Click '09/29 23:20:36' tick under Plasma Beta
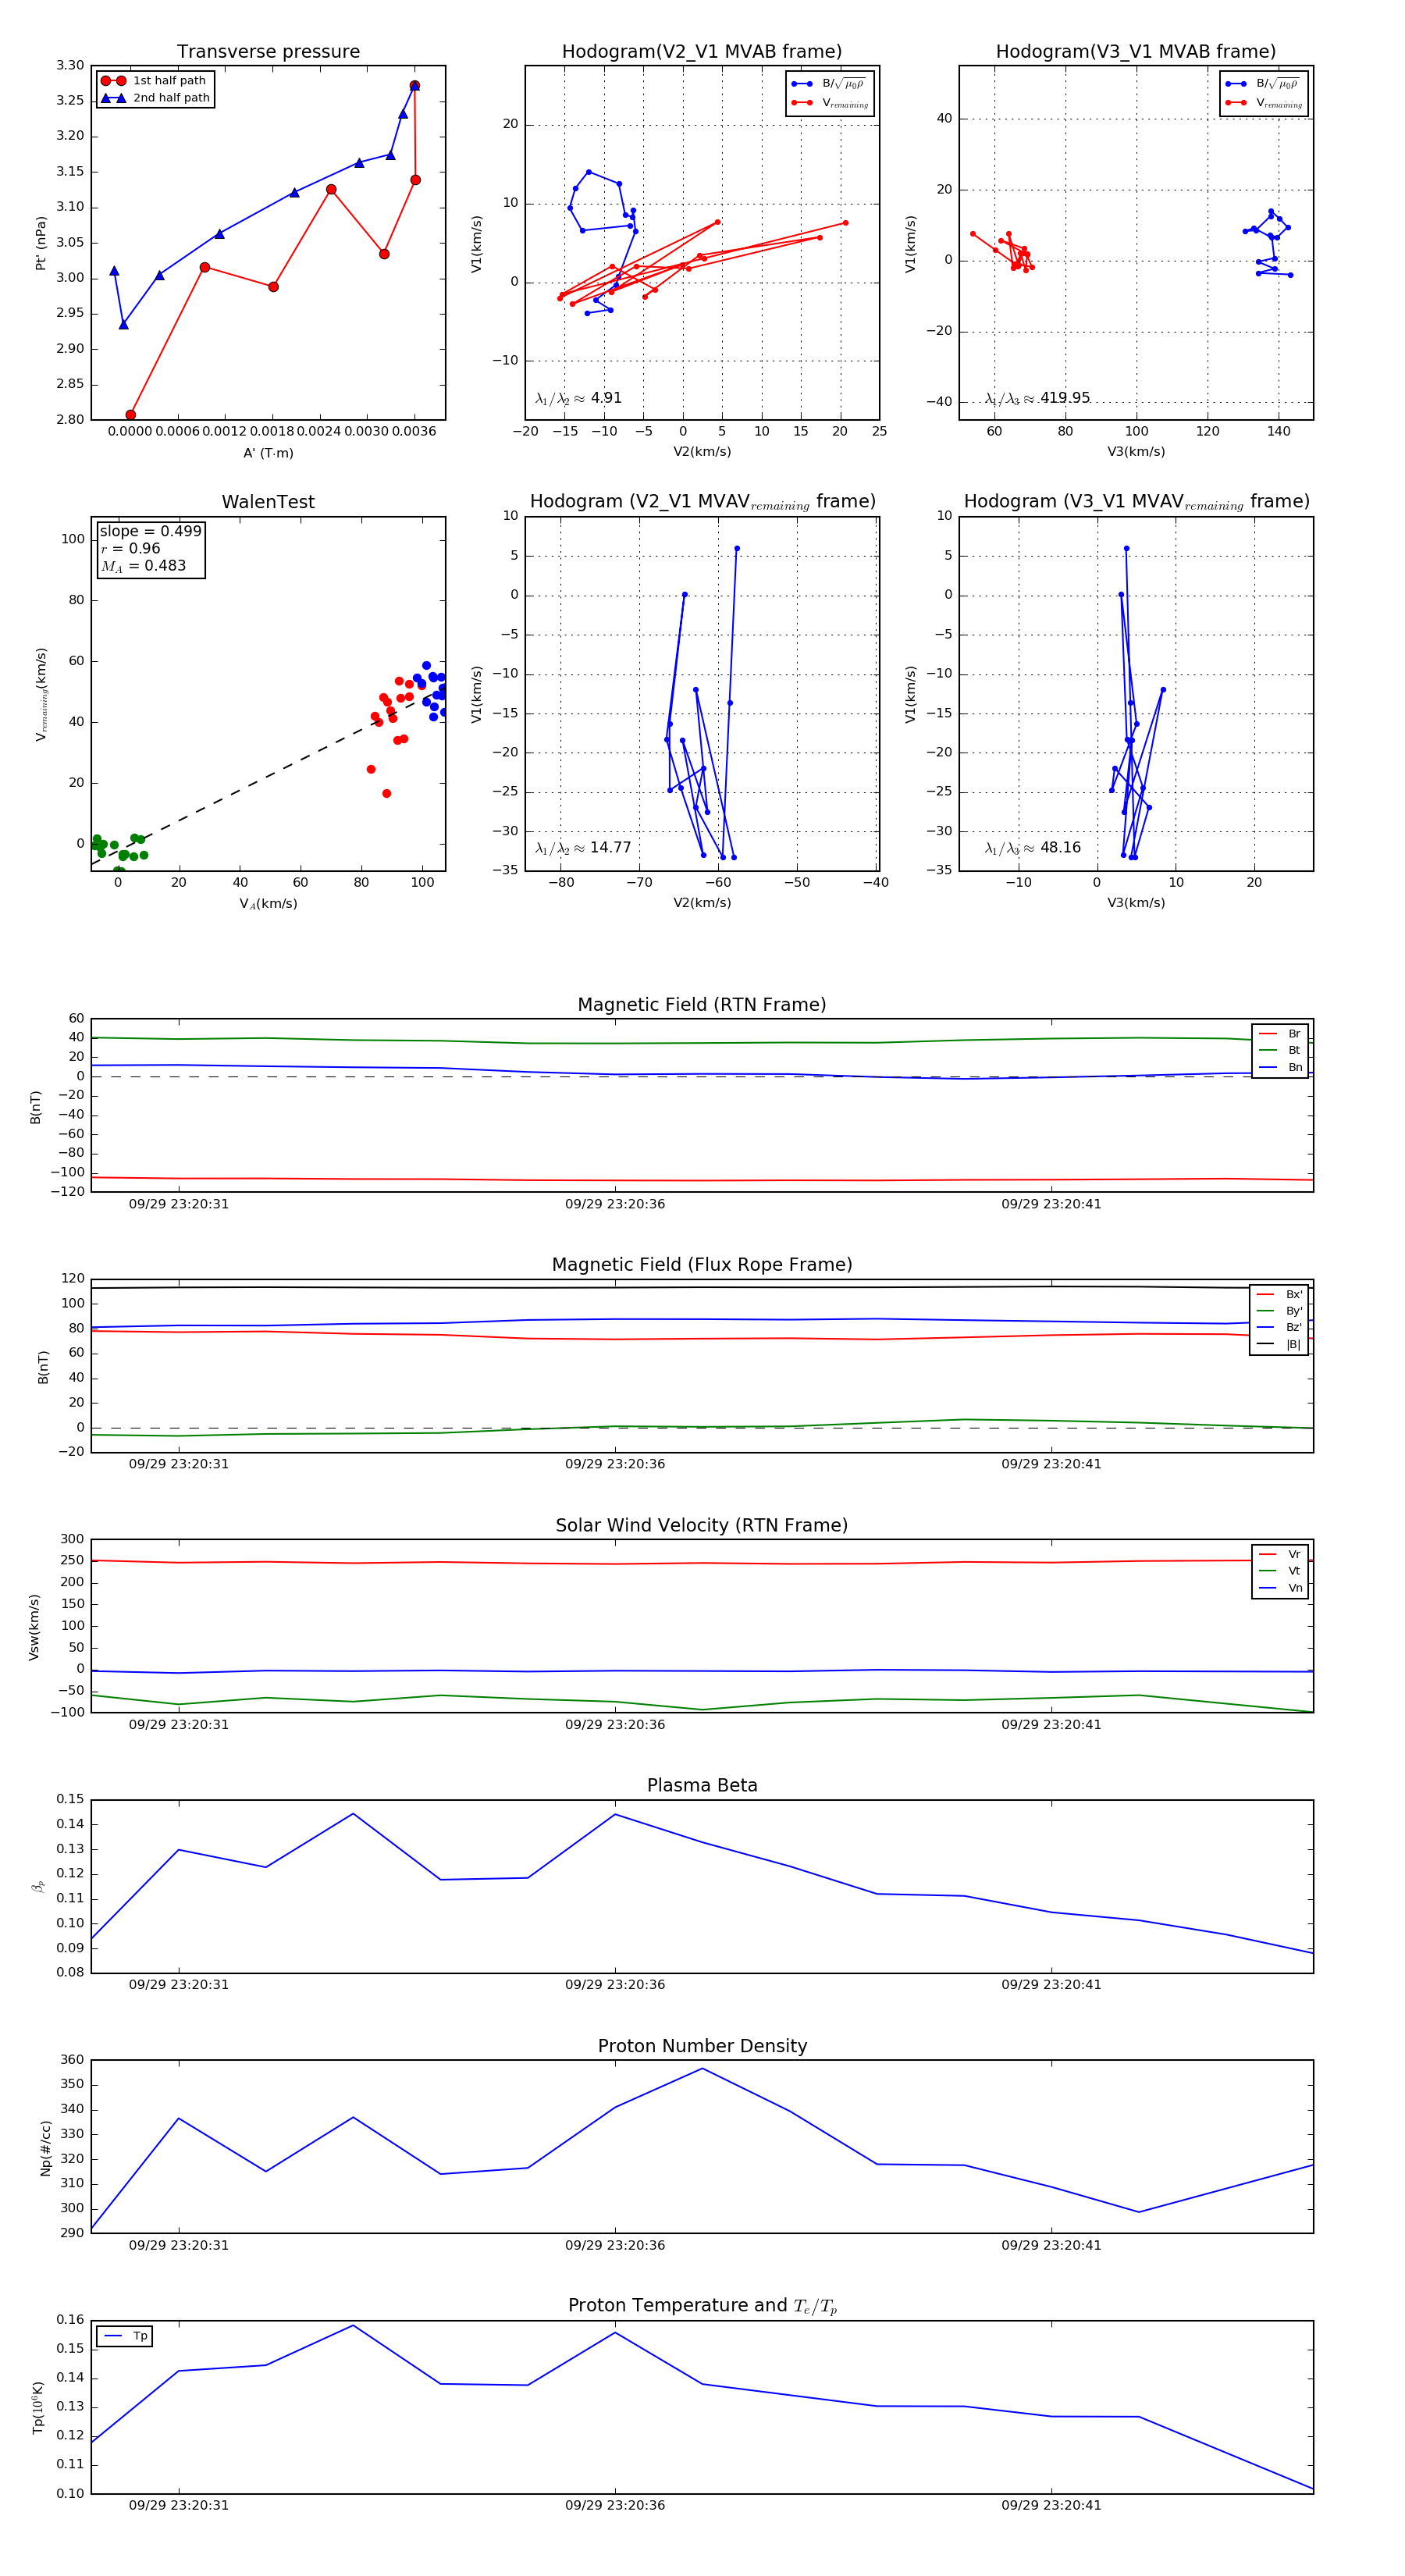 (x=615, y=1984)
